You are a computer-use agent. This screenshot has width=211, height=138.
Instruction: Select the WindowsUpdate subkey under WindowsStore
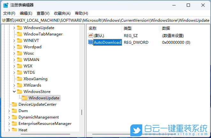(x=44, y=98)
